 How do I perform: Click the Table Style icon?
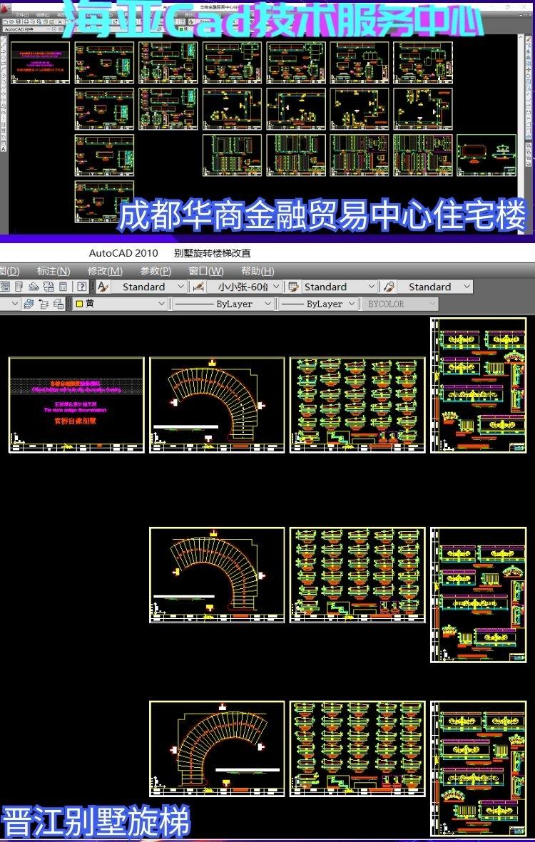(x=292, y=287)
